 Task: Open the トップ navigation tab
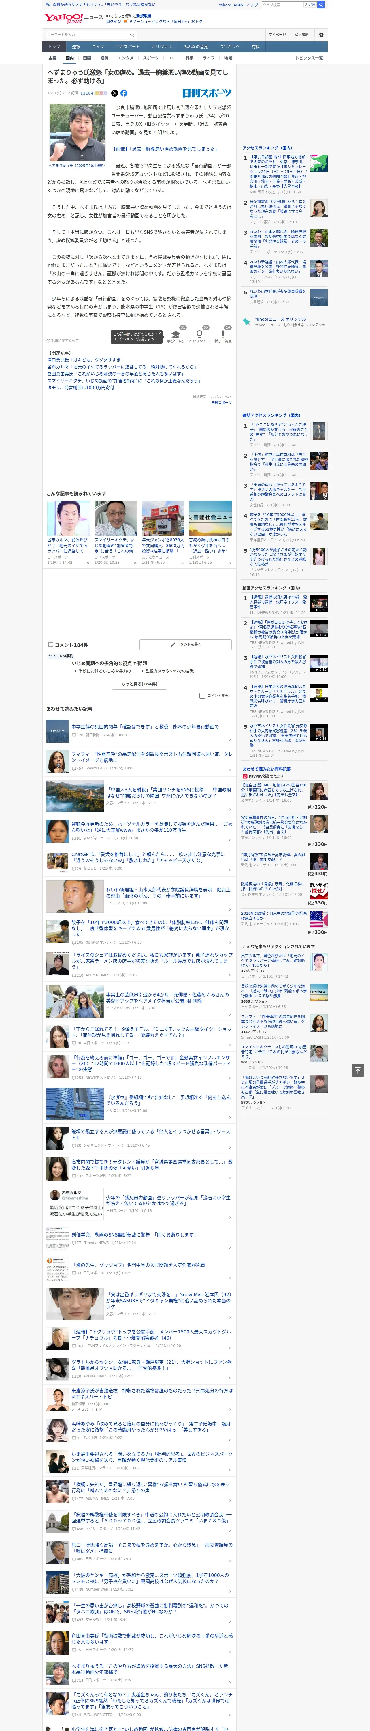point(54,47)
